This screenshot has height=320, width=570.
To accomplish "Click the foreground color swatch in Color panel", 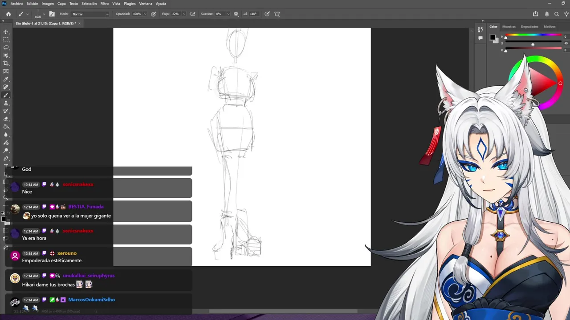I will [493, 37].
